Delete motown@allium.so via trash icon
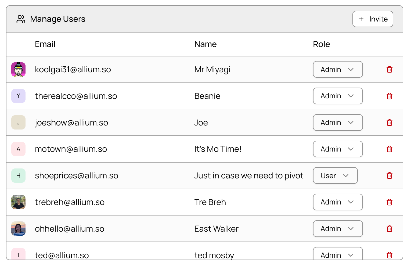This screenshot has height=266, width=411. [389, 149]
